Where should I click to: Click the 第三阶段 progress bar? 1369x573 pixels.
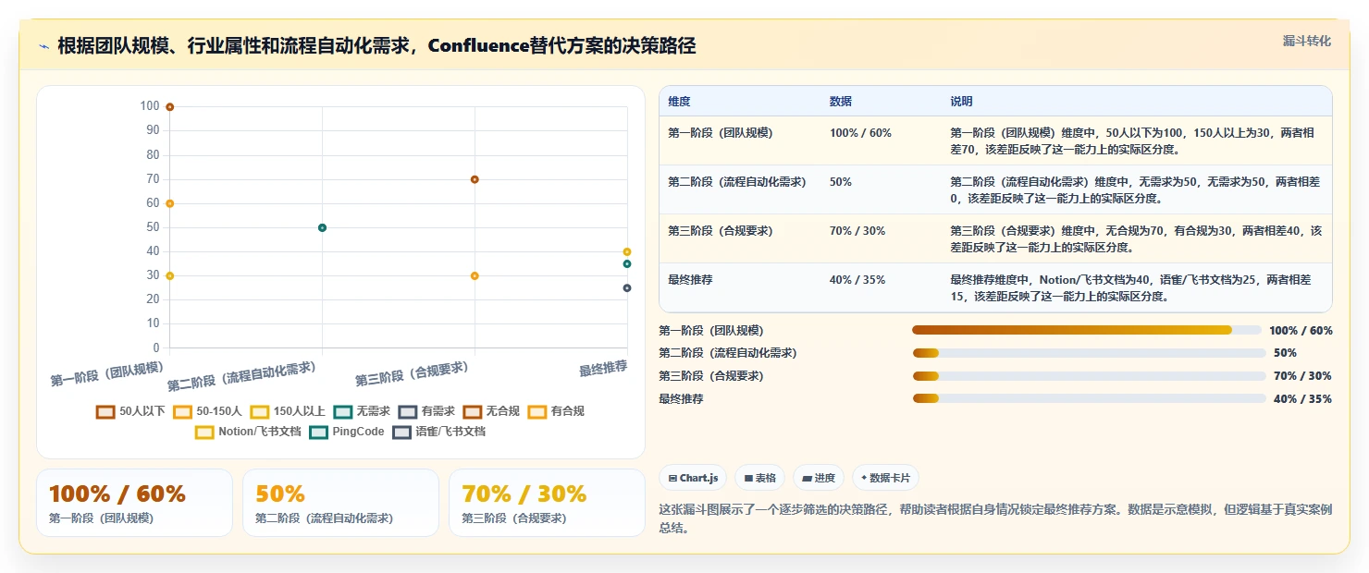1089,376
